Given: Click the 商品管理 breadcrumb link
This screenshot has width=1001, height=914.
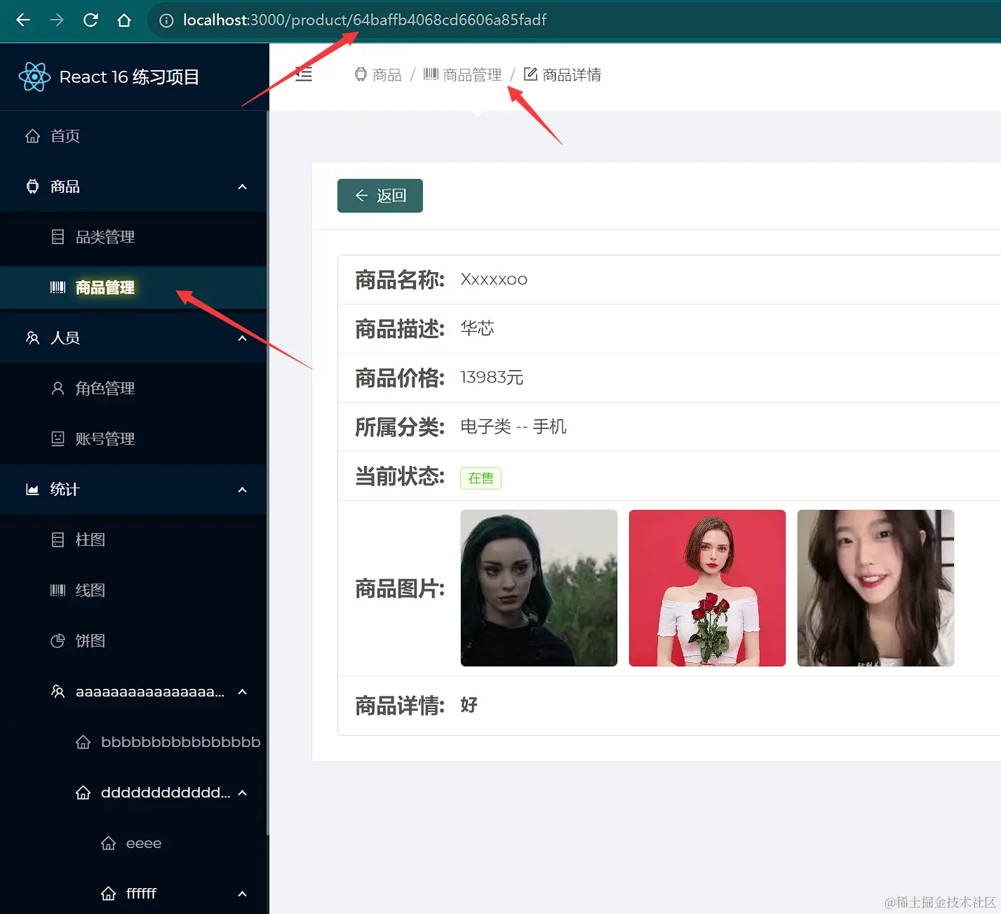Looking at the screenshot, I should (x=472, y=75).
